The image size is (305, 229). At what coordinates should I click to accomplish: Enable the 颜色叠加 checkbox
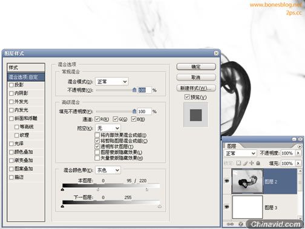[x=11, y=152]
